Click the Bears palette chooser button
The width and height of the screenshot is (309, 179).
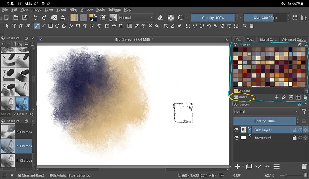[x=241, y=97]
